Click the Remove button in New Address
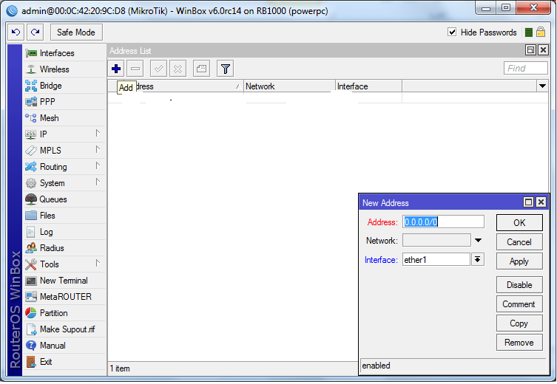557x384 pixels. pos(519,343)
